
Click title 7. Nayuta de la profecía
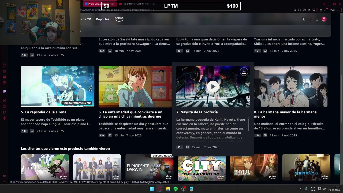[x=197, y=112]
